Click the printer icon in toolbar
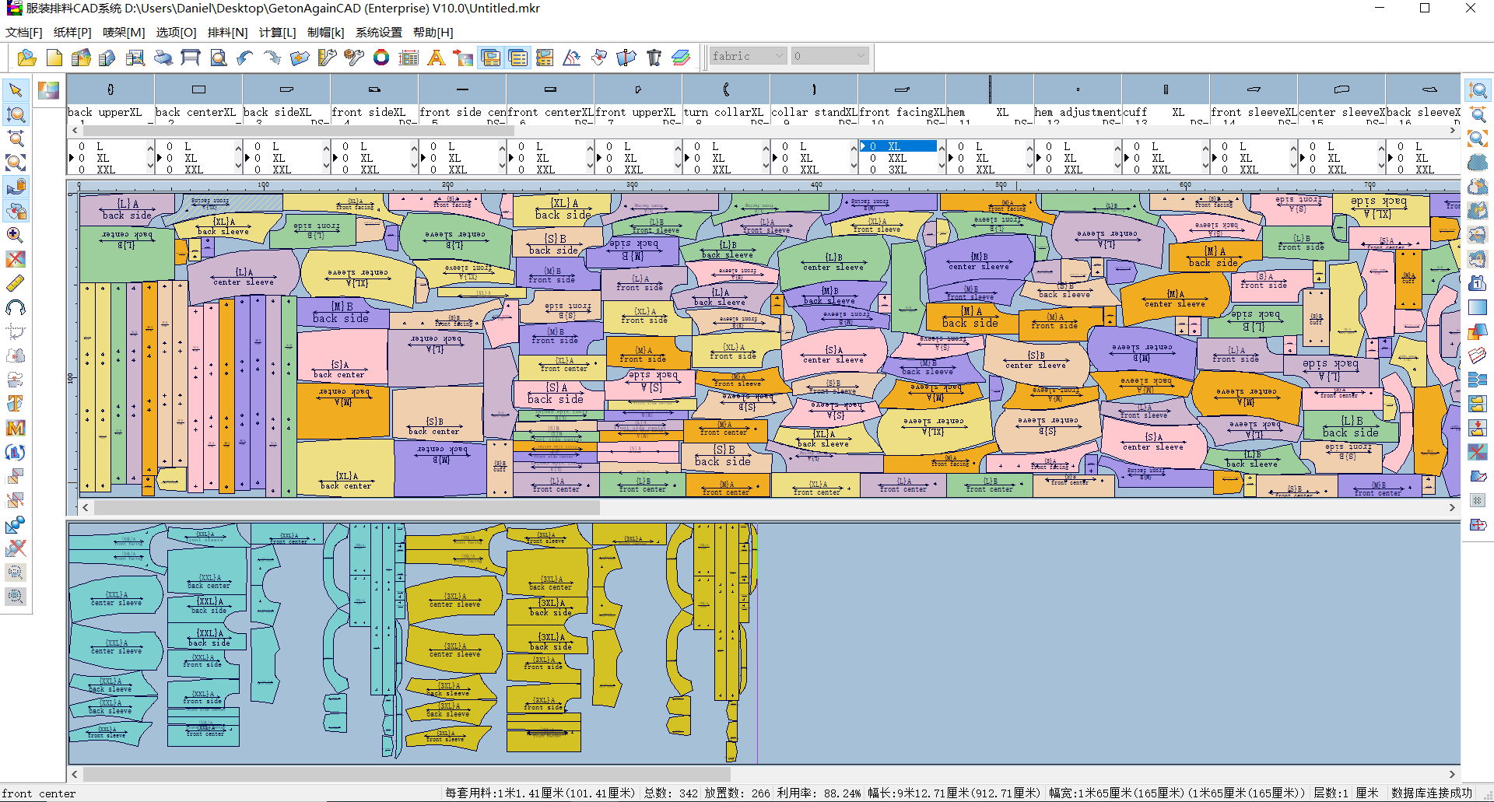Screen dimensions: 1494x802 163,58
